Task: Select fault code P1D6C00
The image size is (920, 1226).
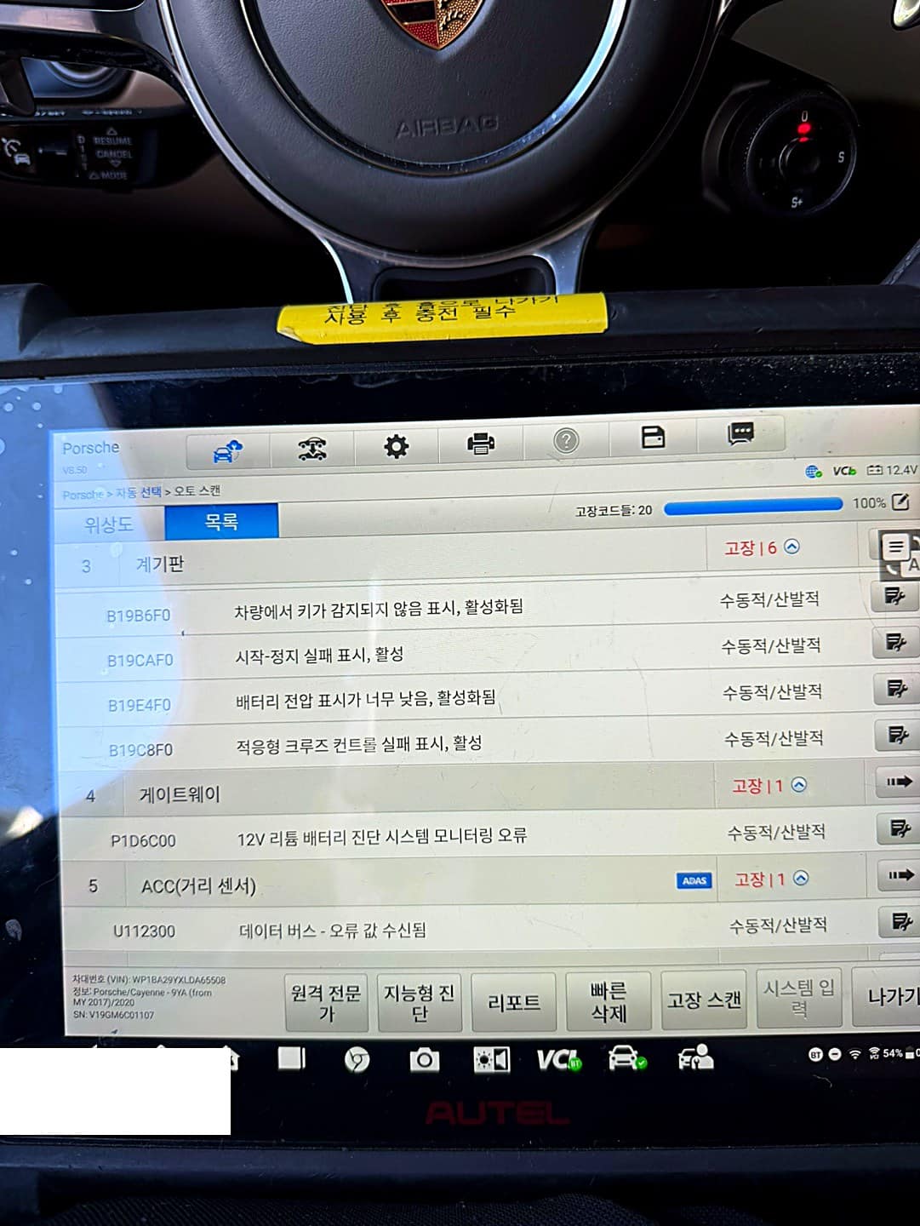Action: click(x=144, y=841)
